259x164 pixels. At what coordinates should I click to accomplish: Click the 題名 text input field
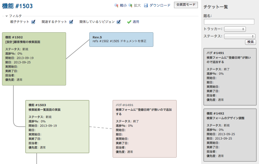click(x=229, y=22)
